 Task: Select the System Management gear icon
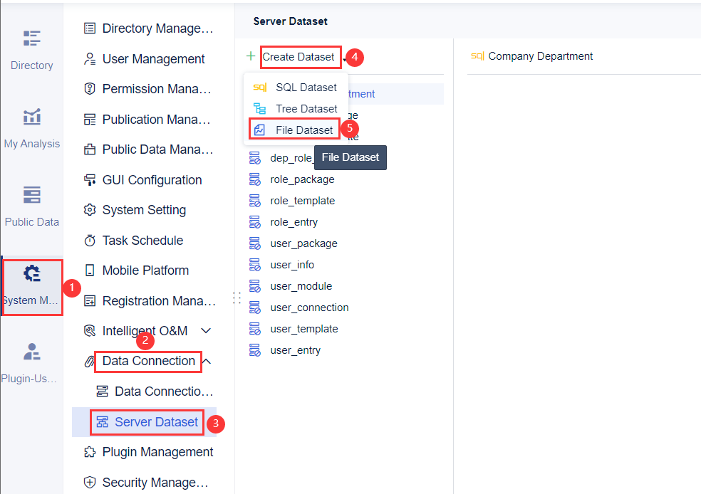31,273
